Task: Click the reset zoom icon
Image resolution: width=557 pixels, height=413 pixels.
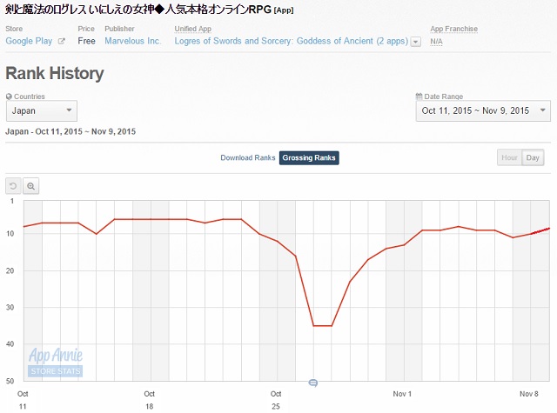Action: (13, 186)
